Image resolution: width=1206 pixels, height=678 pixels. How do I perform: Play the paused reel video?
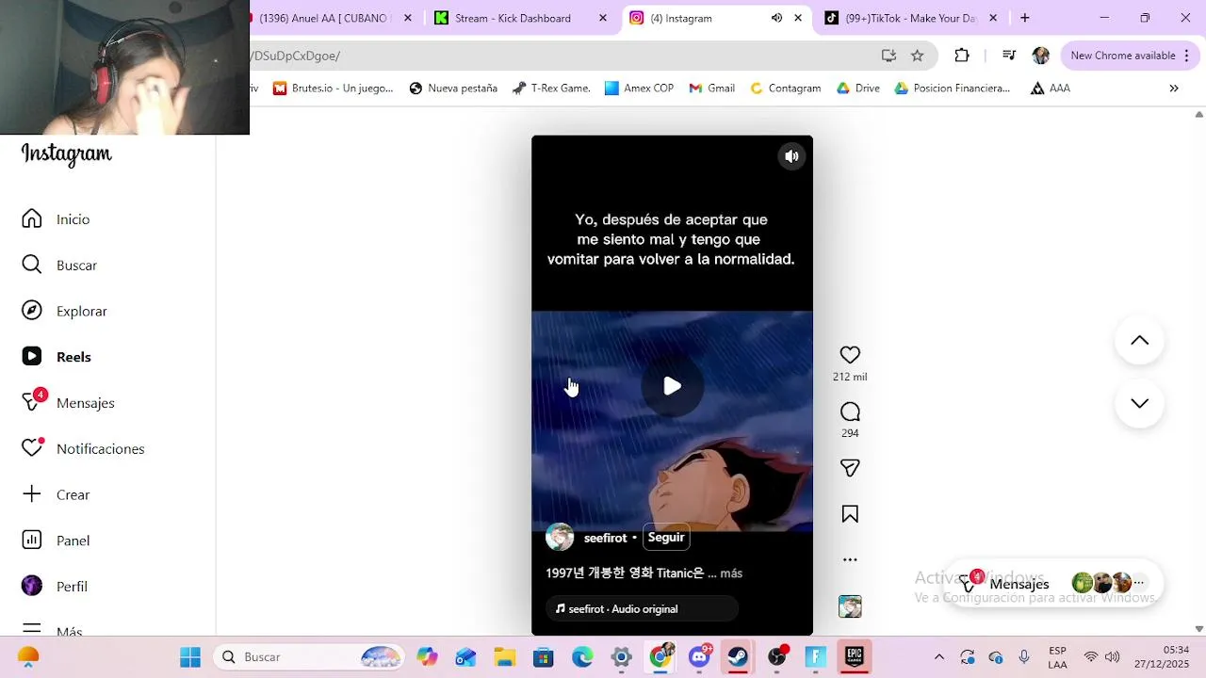tap(672, 386)
